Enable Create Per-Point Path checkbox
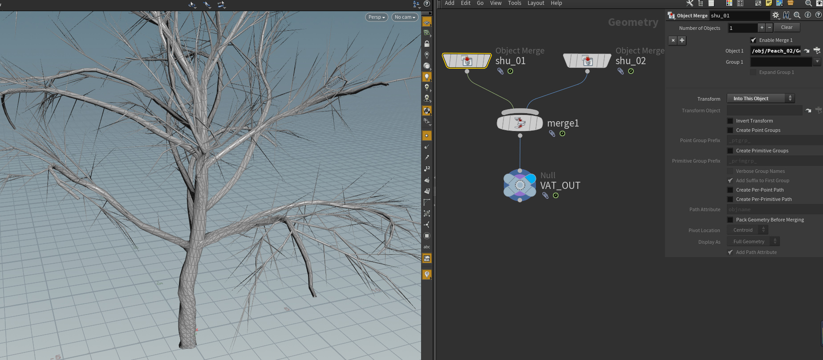This screenshot has width=823, height=360. tap(730, 190)
